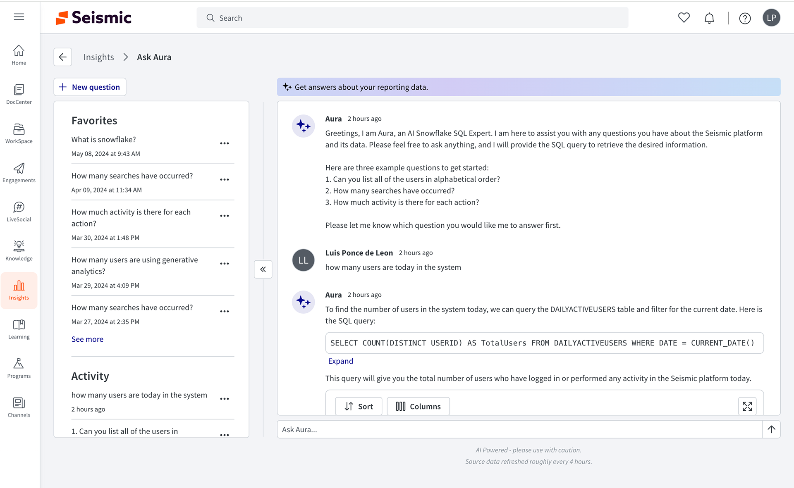The height and width of the screenshot is (488, 794).
Task: Open LiveSocial from sidebar
Action: point(19,212)
